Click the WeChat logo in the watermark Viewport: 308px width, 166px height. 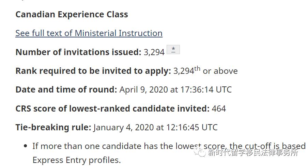199,152
